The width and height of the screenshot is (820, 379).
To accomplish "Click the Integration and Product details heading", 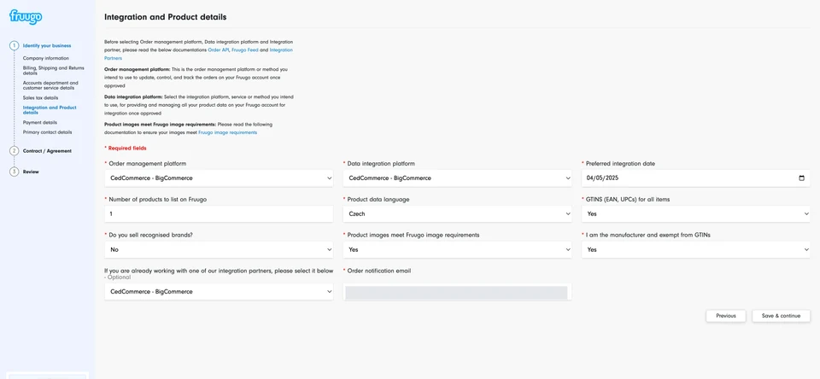I will coord(165,17).
